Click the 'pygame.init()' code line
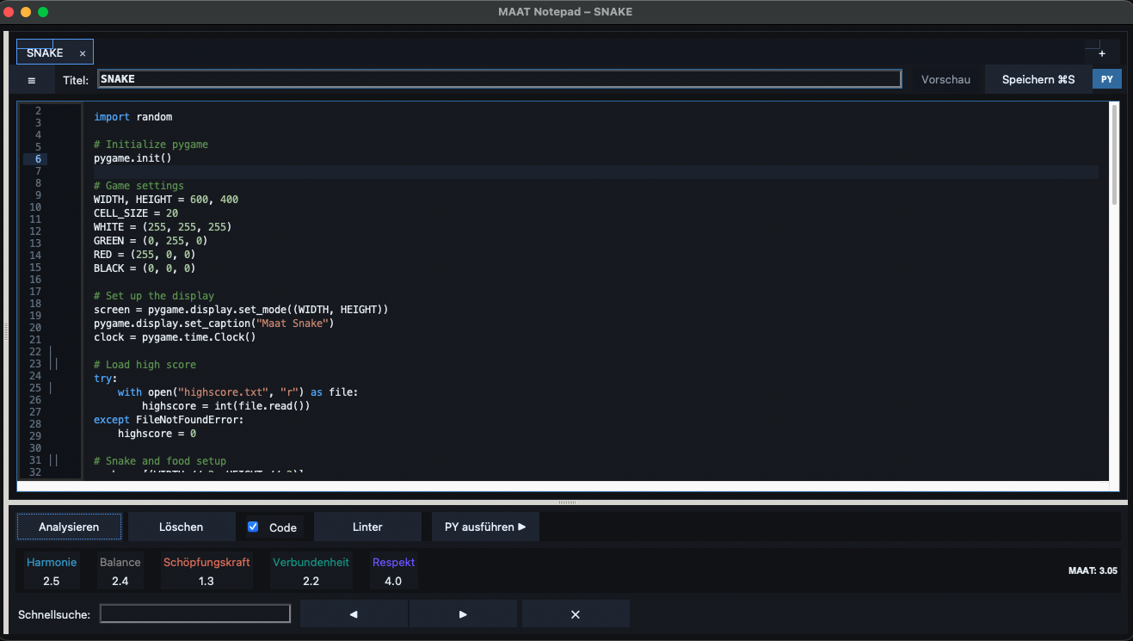The height and width of the screenshot is (641, 1133). pos(133,158)
